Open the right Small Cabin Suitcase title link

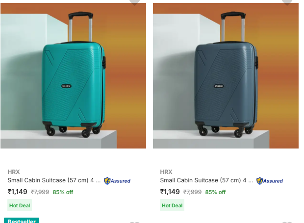point(206,180)
